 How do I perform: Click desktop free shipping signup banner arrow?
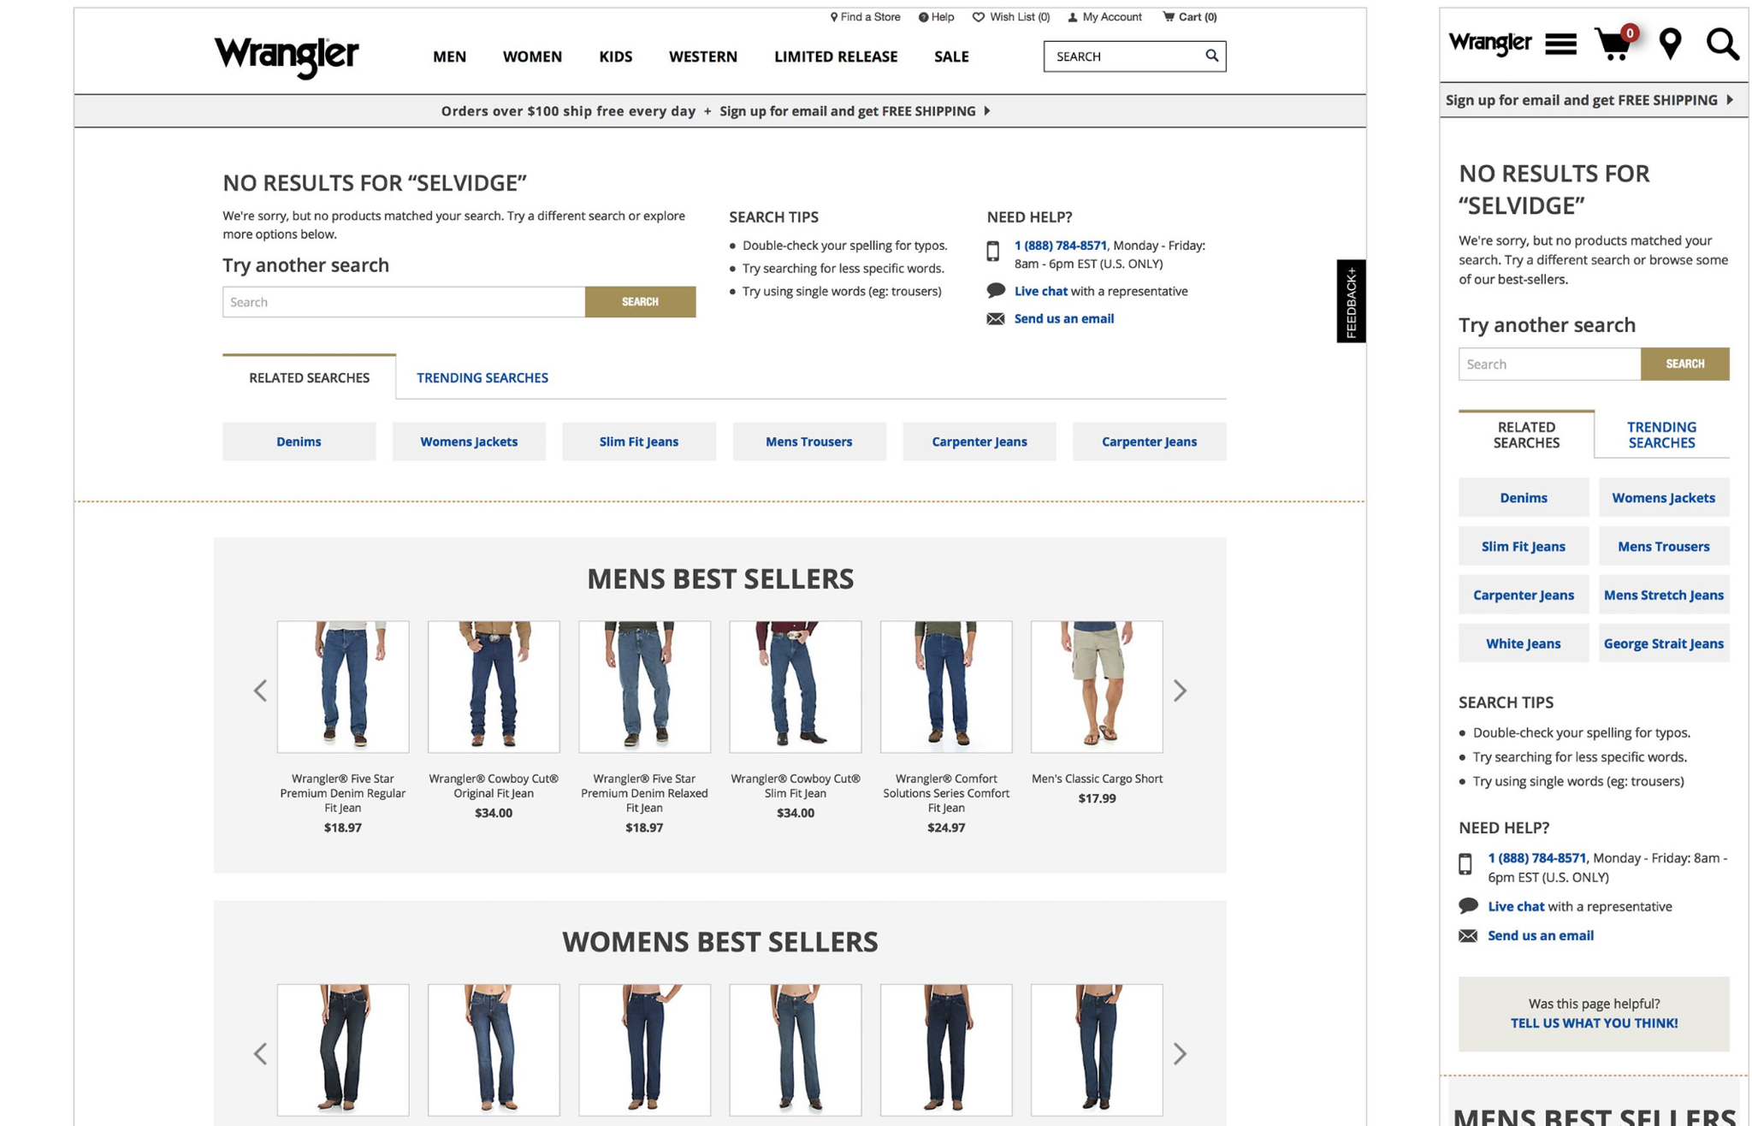987,111
